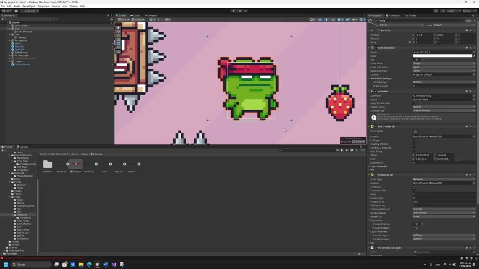Toggle the Is Trigger checkbox
Screen dimensions: 479x269
click(x=414, y=140)
